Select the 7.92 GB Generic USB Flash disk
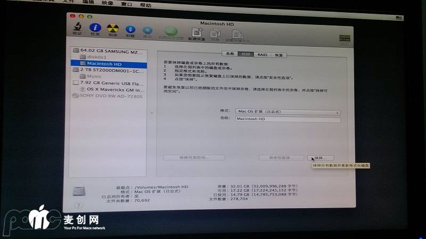The height and width of the screenshot is (239, 426). (x=111, y=83)
